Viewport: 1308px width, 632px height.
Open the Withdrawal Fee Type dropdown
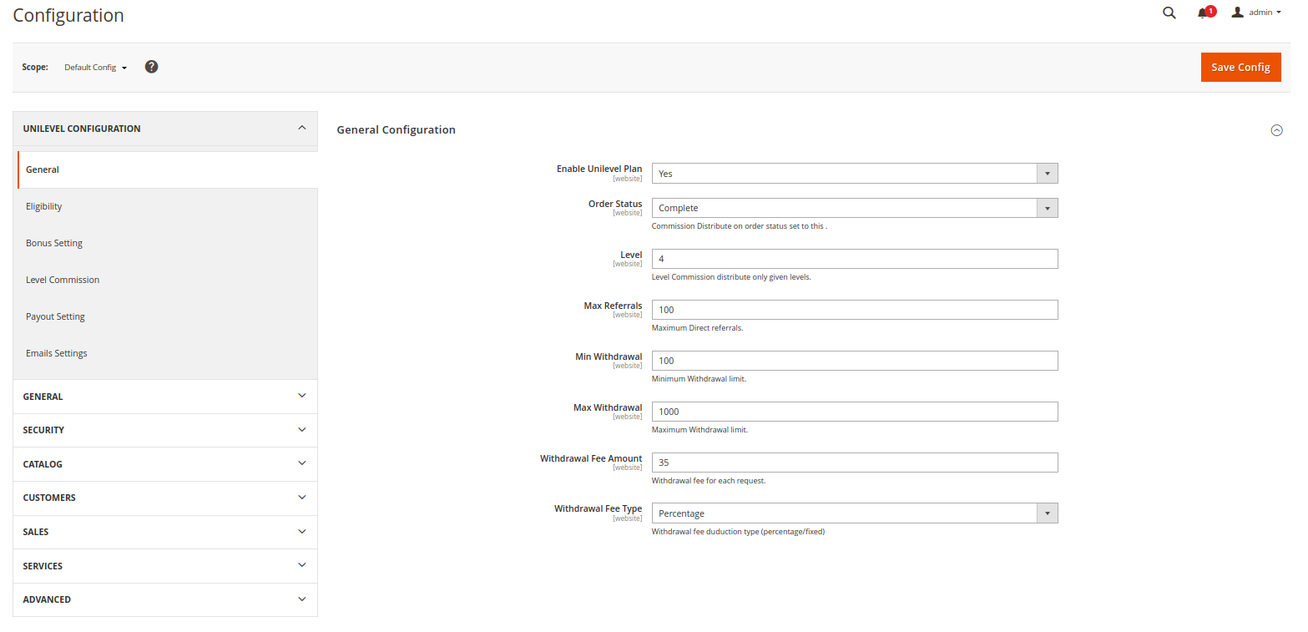click(x=1047, y=513)
